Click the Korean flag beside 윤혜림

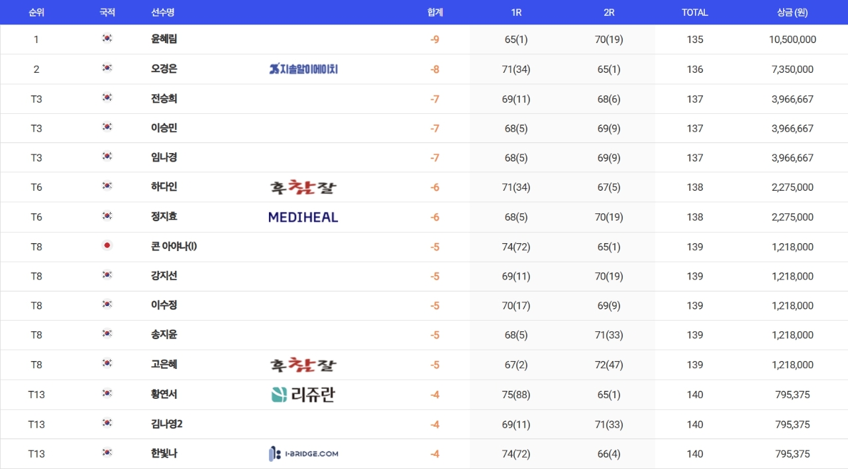click(107, 39)
